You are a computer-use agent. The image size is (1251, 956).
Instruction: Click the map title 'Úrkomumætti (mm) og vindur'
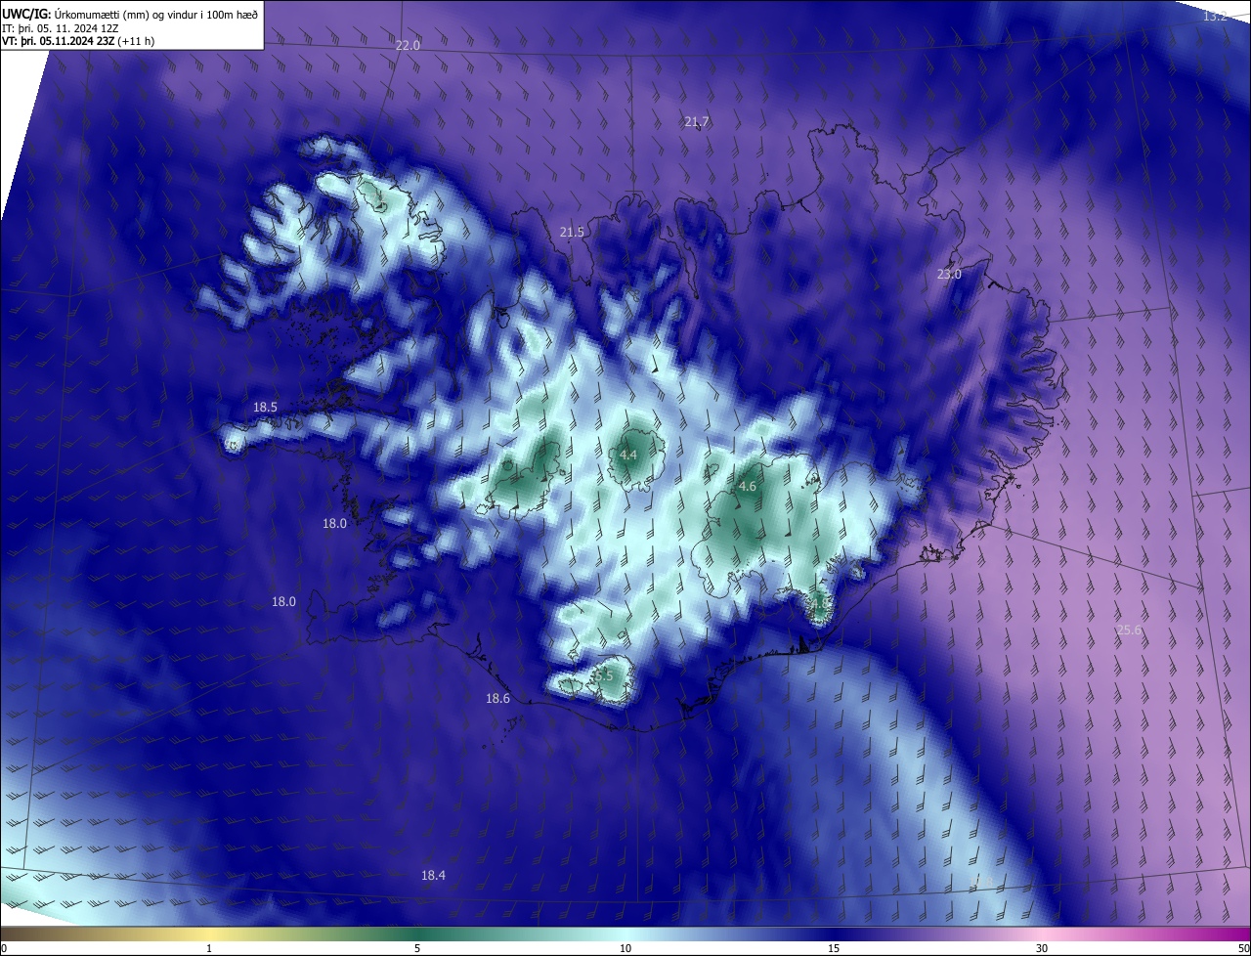[117, 14]
